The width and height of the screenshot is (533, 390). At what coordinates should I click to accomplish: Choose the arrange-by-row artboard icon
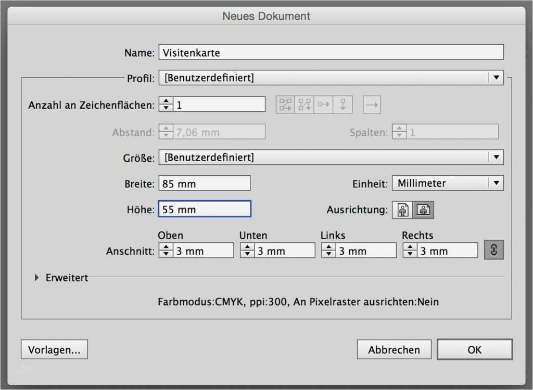pyautogui.click(x=323, y=104)
